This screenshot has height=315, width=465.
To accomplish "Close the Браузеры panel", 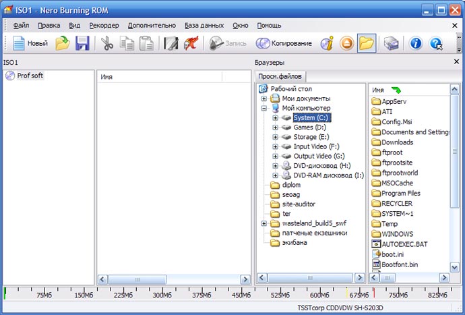I will tap(456, 62).
